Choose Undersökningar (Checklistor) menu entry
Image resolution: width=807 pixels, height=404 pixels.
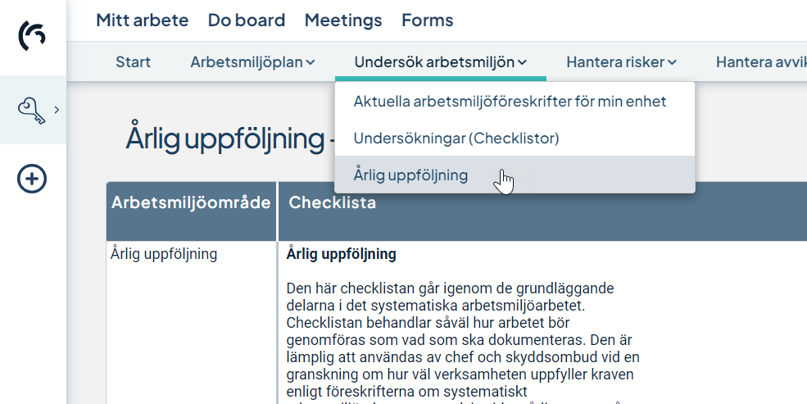click(456, 138)
